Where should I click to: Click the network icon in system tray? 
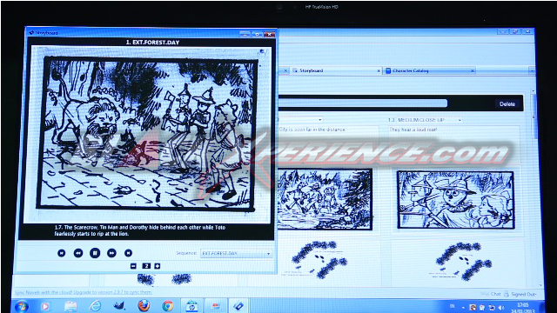tap(492, 308)
